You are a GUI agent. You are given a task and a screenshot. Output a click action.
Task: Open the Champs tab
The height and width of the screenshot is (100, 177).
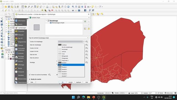[21, 45]
